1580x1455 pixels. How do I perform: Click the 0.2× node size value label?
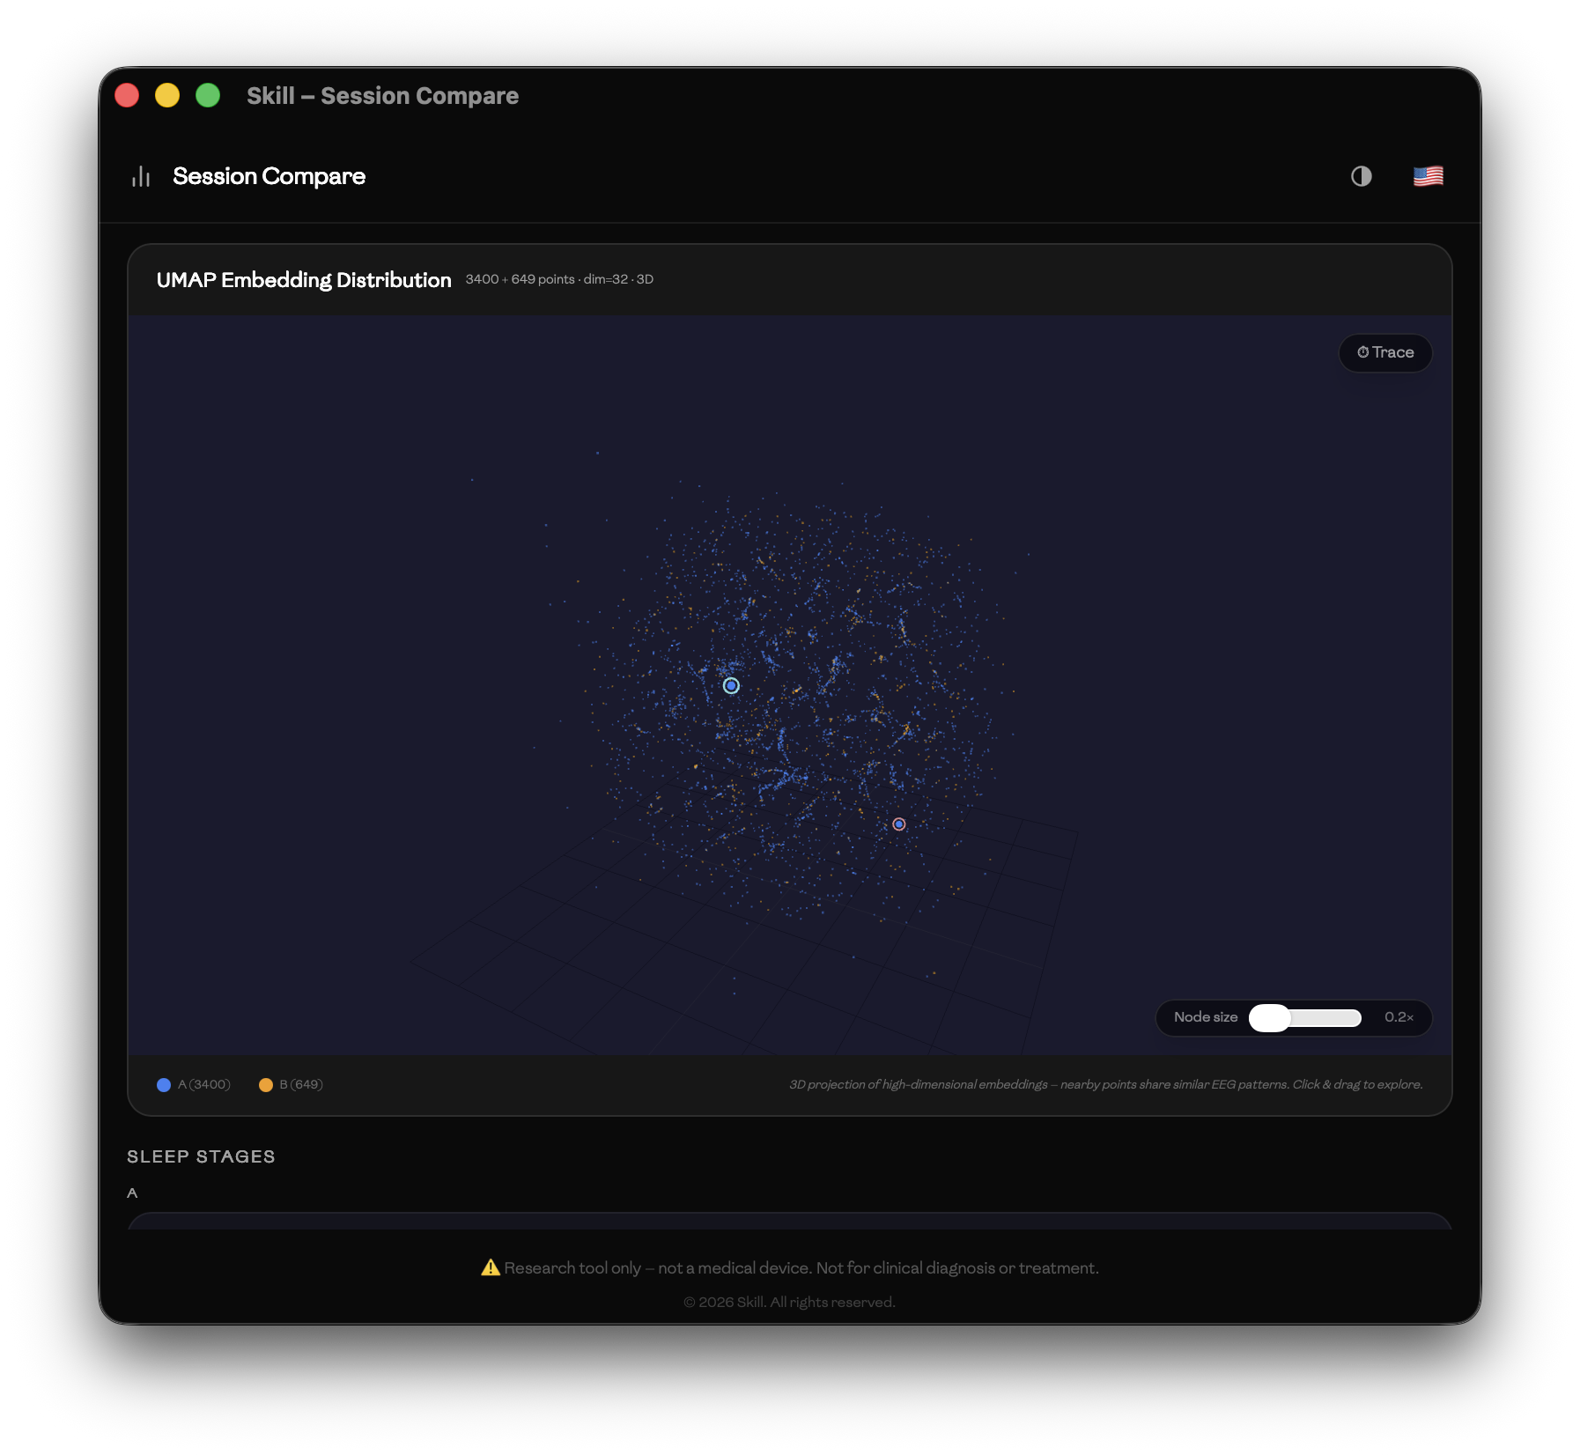1399,1017
